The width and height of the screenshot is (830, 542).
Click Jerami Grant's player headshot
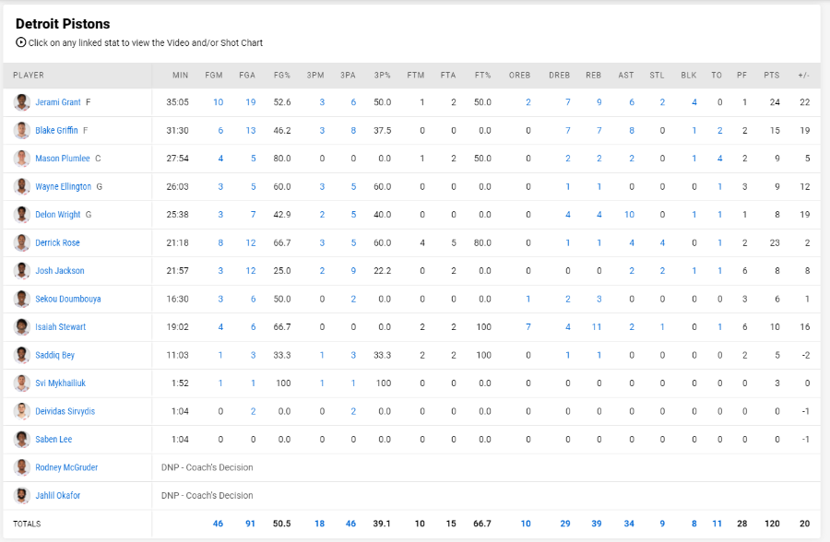tap(22, 102)
